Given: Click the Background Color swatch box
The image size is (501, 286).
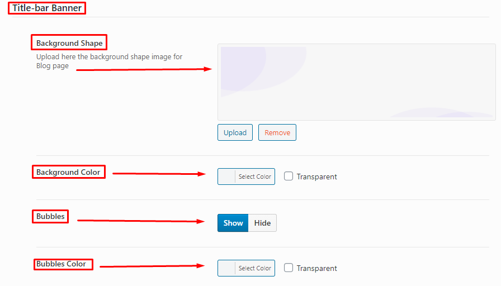Looking at the screenshot, I should click(x=226, y=177).
